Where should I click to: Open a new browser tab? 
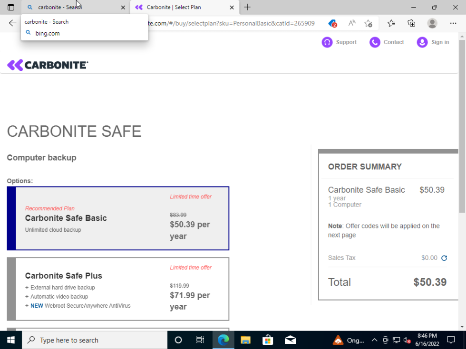coord(247,7)
